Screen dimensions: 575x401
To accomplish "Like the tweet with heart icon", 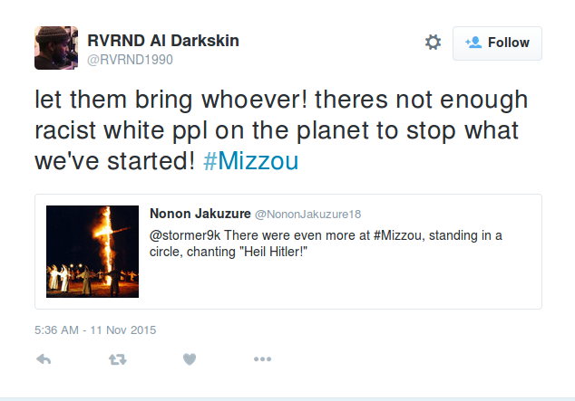I will [x=190, y=359].
